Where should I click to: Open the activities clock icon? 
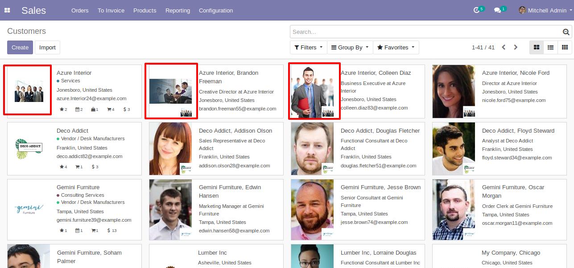click(x=476, y=10)
